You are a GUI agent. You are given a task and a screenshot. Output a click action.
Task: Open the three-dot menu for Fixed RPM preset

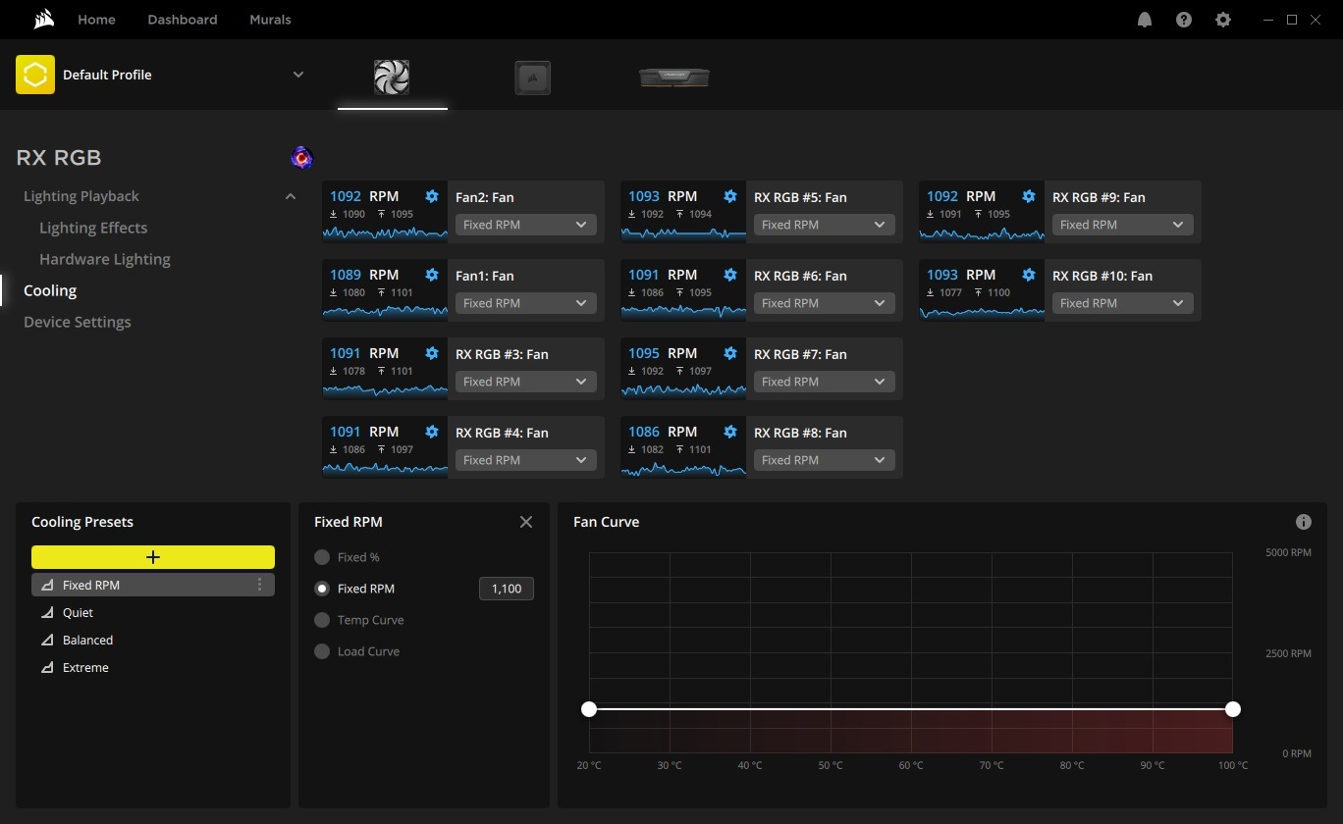pos(259,585)
